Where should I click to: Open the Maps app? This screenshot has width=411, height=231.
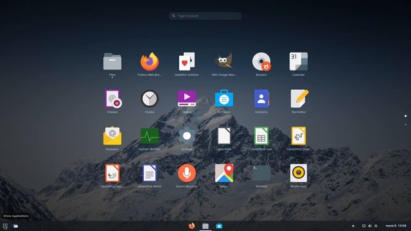[x=224, y=173]
